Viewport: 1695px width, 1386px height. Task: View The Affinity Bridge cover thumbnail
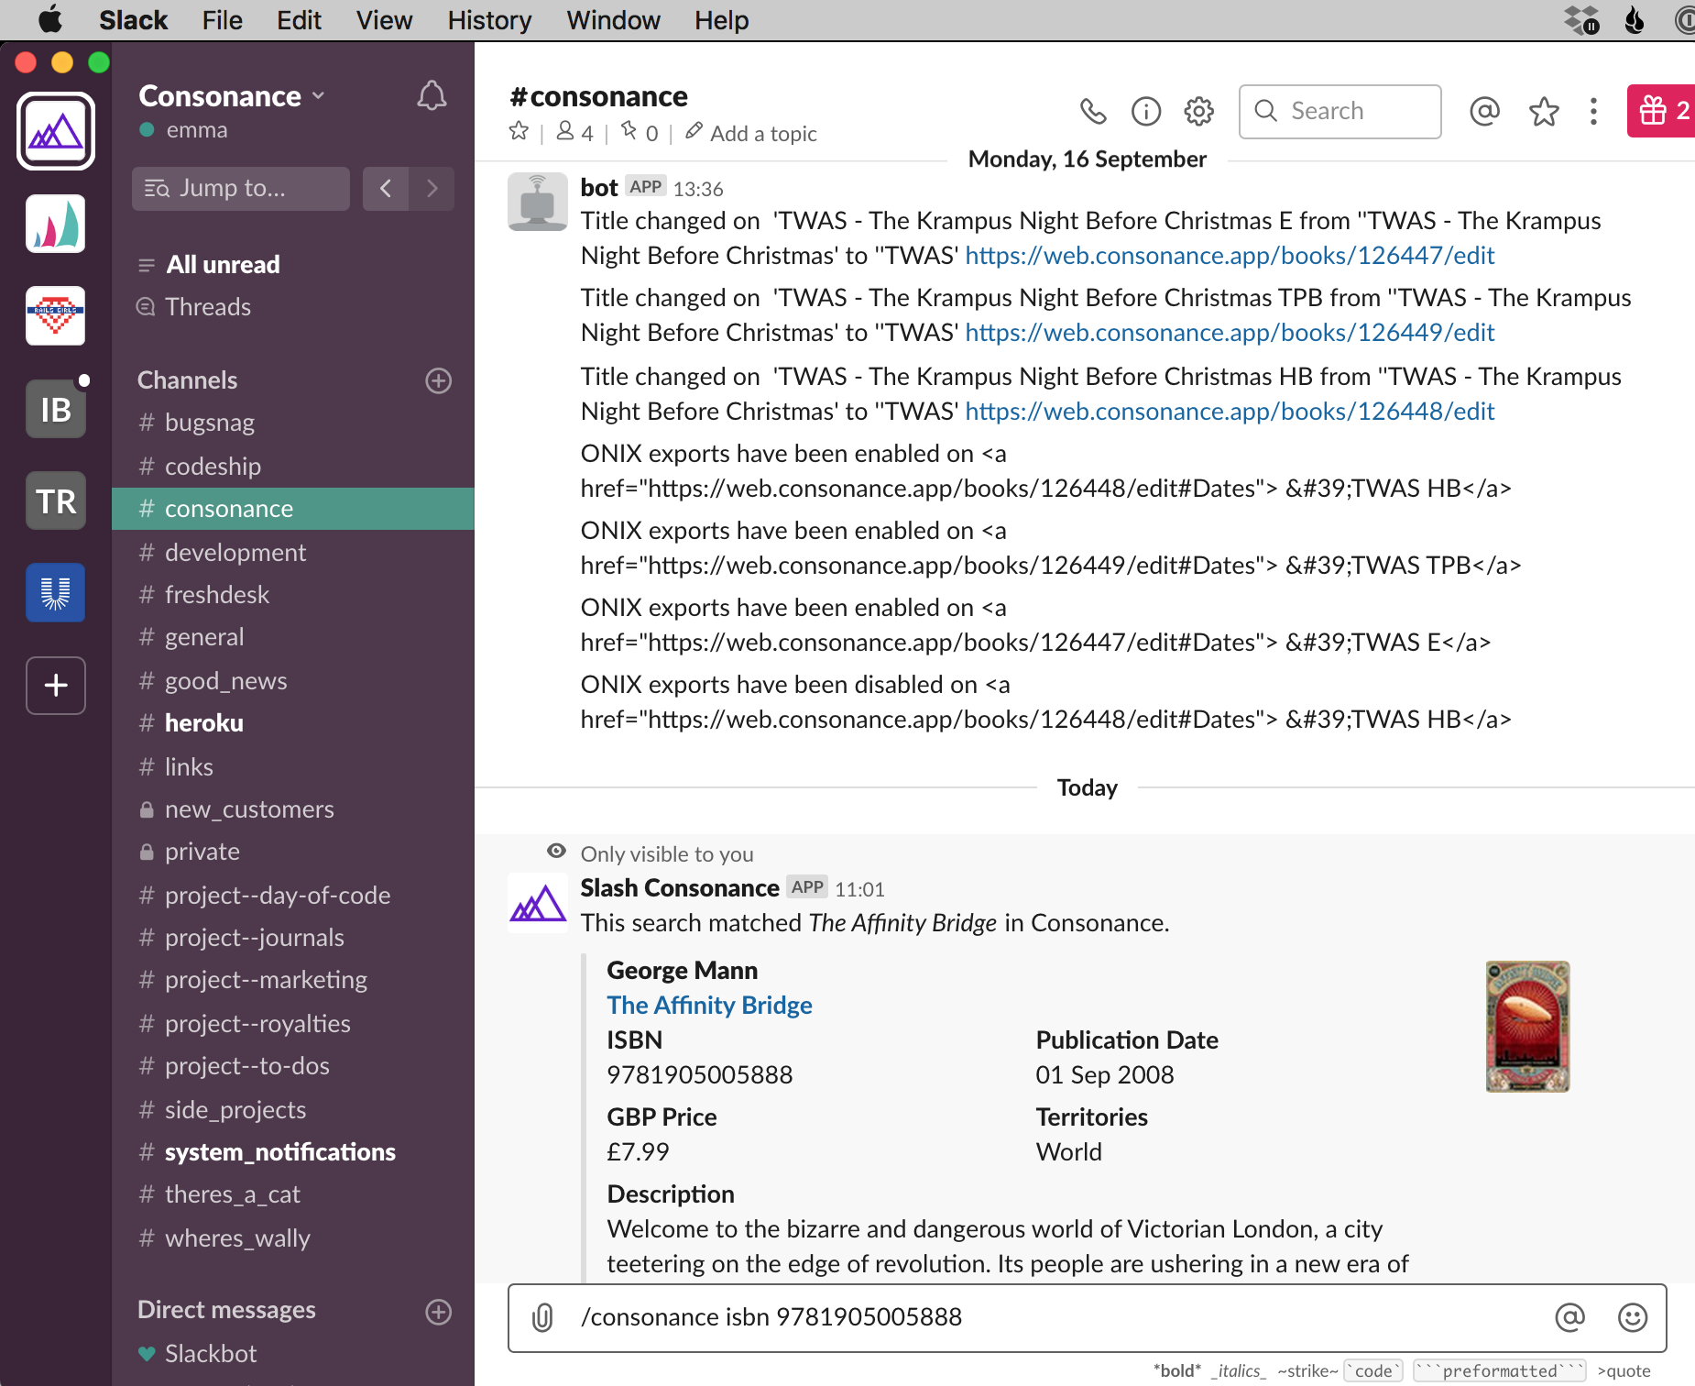(x=1527, y=1026)
